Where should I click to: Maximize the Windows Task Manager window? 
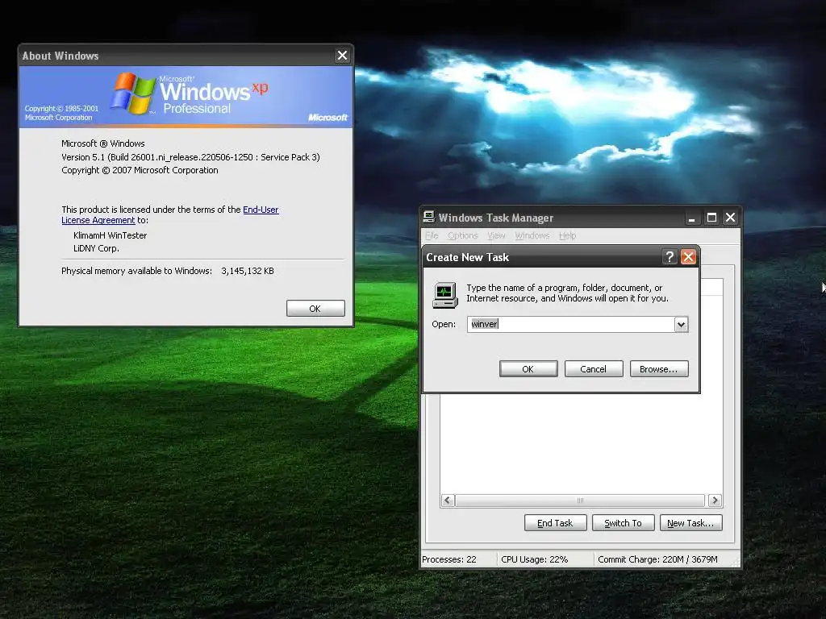(711, 218)
